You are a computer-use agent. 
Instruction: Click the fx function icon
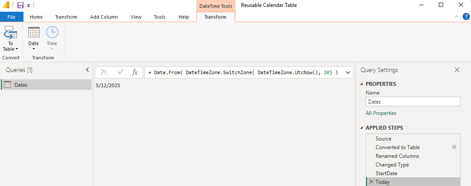pyautogui.click(x=135, y=72)
